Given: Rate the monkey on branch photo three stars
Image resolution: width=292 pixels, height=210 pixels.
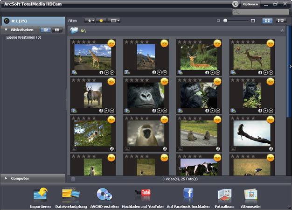Looking at the screenshot, I should tap(243, 118).
